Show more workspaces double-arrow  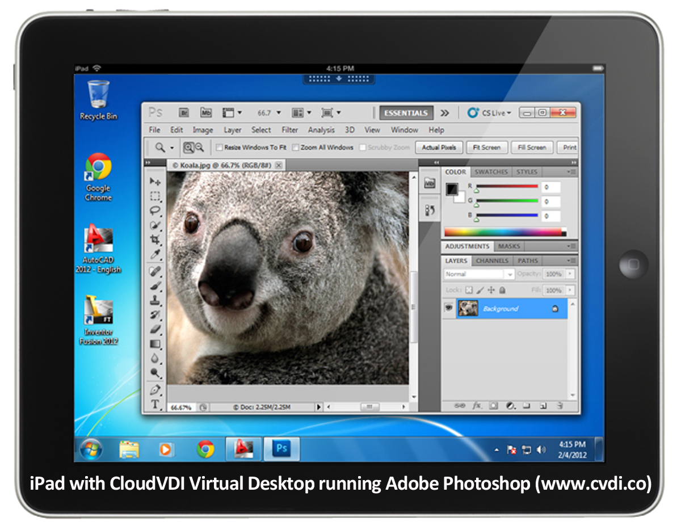(x=444, y=113)
